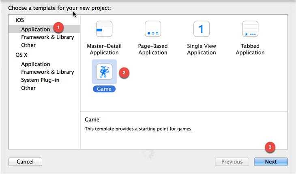The width and height of the screenshot is (296, 174).
Task: Click the Next button
Action: pos(271,161)
